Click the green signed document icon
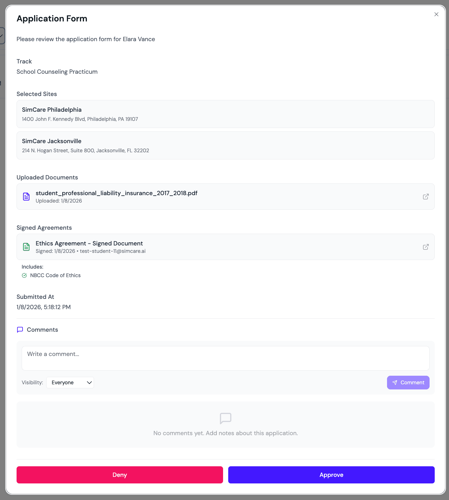Viewport: 449px width, 500px height. (x=26, y=247)
